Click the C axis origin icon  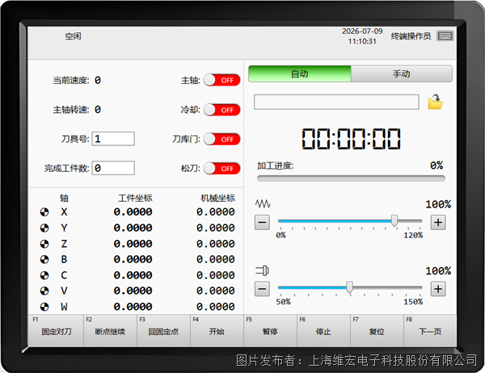[44, 275]
